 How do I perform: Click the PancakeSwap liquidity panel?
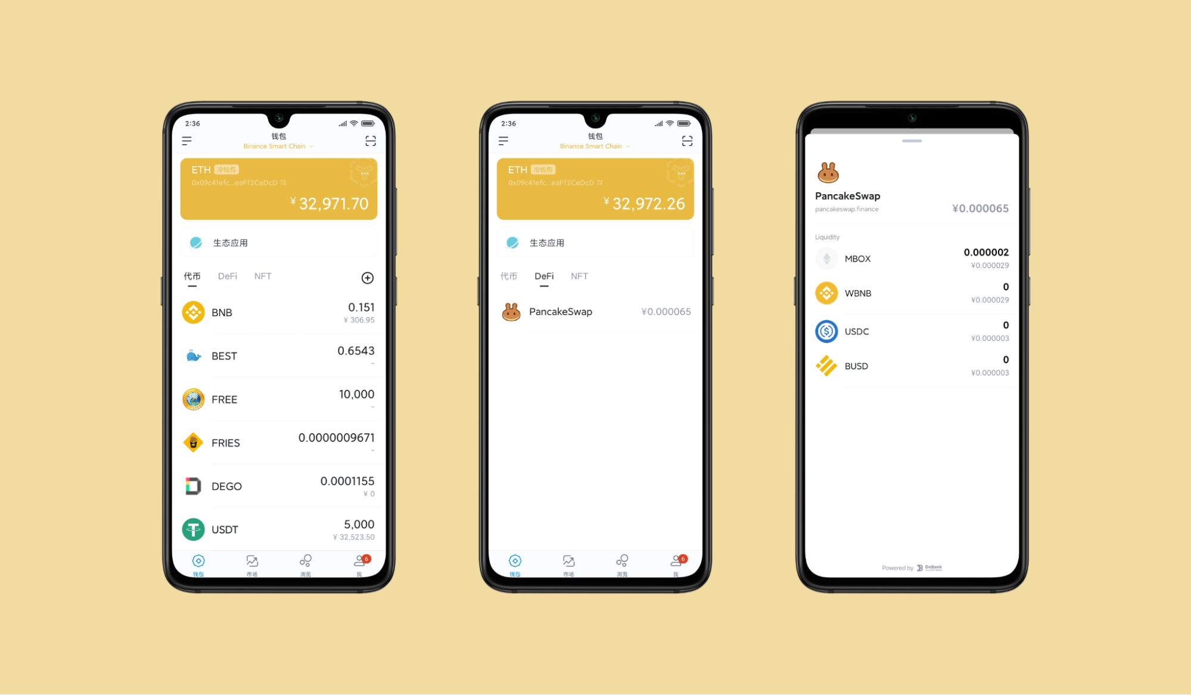[910, 314]
